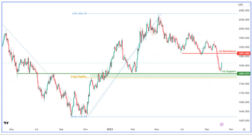Click the 100.00% Fibonacci level label

(79, 117)
